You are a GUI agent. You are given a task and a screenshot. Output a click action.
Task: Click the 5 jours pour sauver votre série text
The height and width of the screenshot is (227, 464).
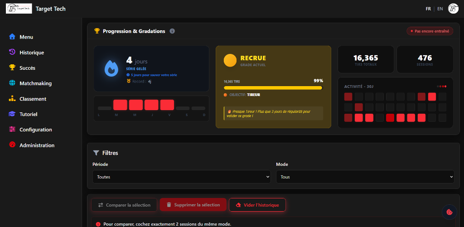point(154,75)
